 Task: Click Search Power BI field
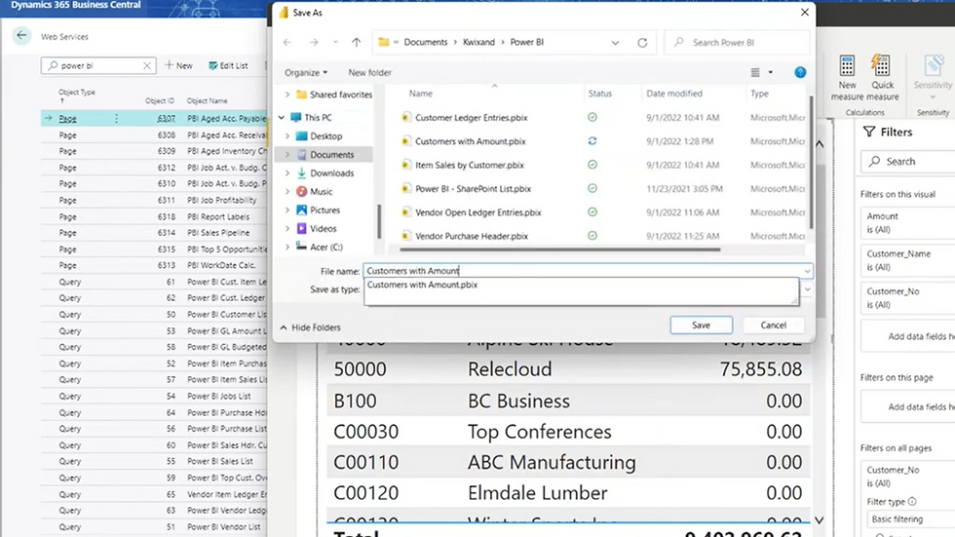[737, 42]
